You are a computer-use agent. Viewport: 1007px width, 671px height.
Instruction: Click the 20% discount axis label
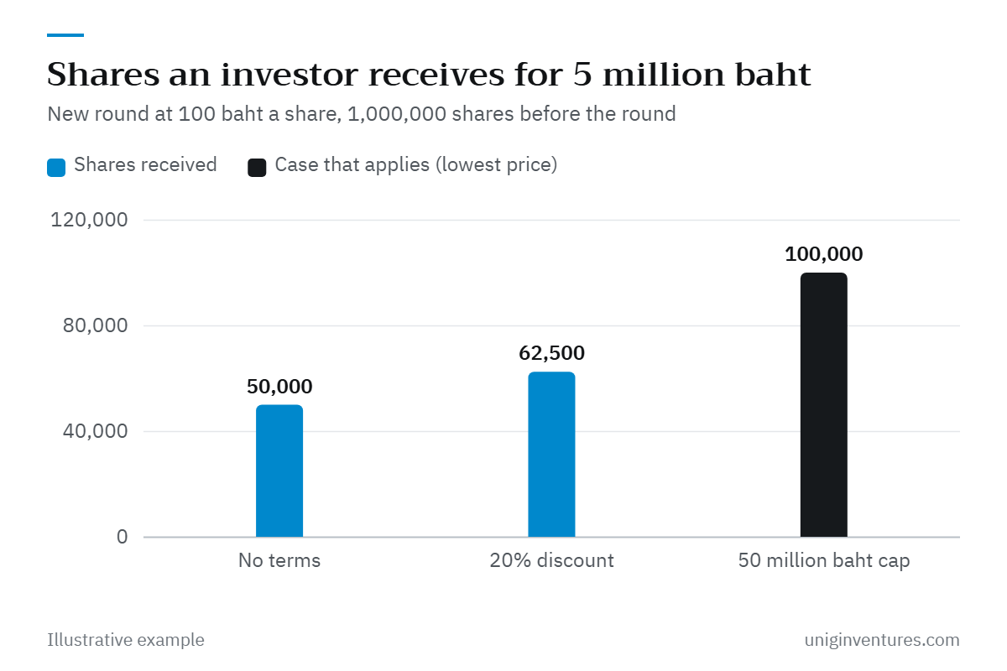point(551,560)
